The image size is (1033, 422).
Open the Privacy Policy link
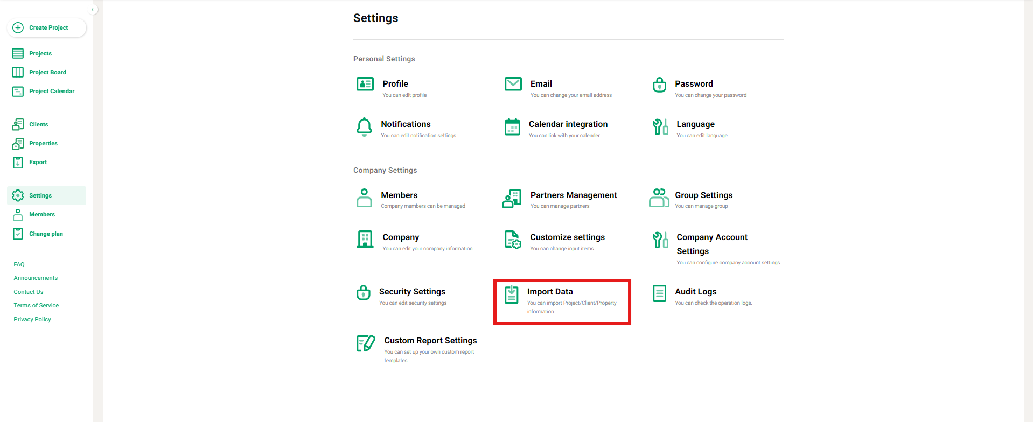coord(32,319)
